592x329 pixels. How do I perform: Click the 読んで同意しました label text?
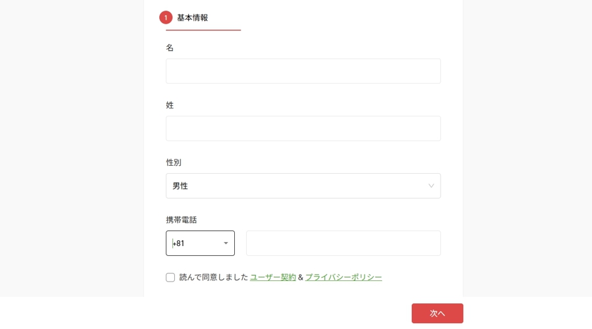tap(213, 277)
